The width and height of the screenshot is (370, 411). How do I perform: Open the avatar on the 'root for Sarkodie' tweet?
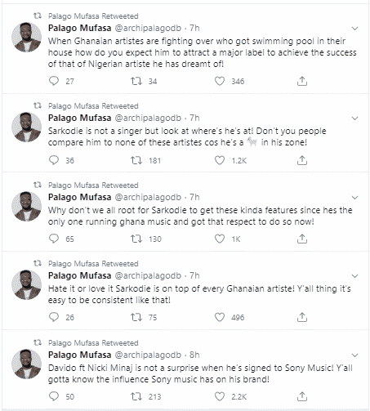click(x=26, y=206)
